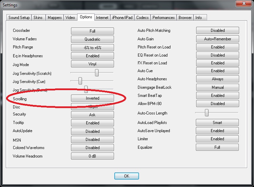Open the Skins tab
Viewport: 254px width, 187px height.
tap(38, 18)
